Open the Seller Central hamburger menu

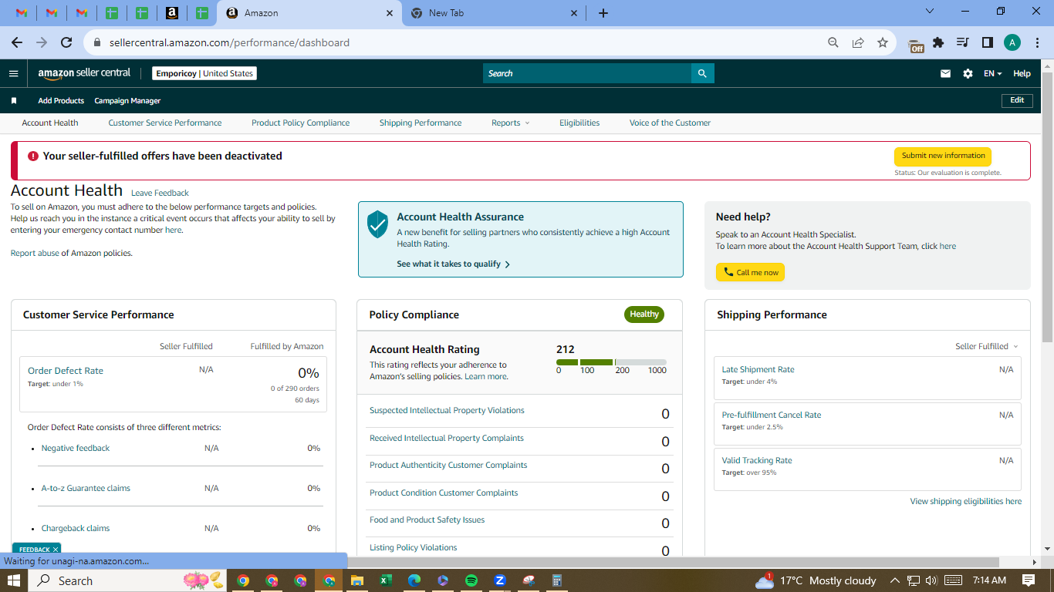point(13,73)
